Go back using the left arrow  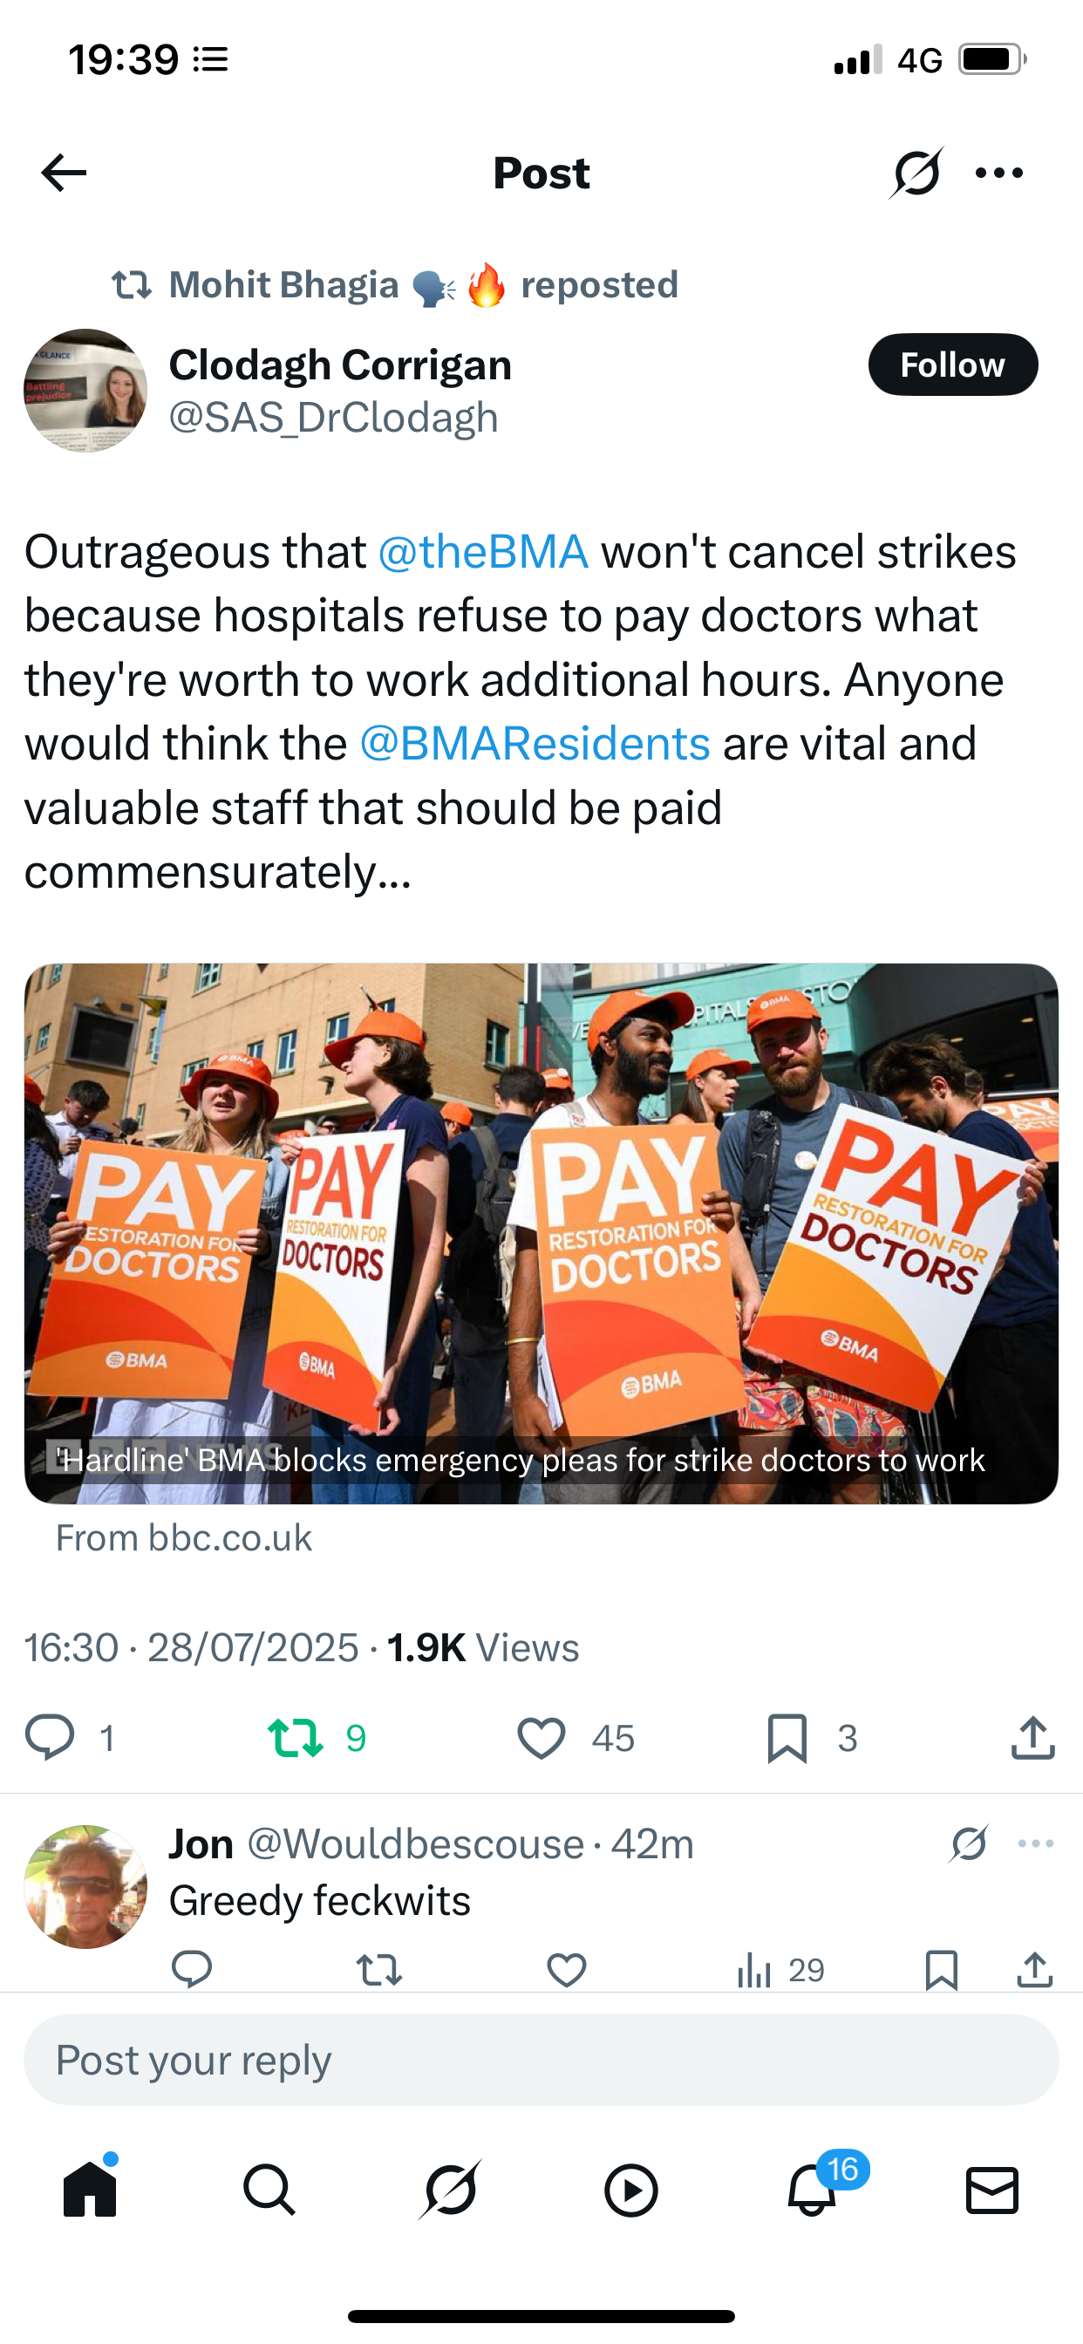pos(64,173)
